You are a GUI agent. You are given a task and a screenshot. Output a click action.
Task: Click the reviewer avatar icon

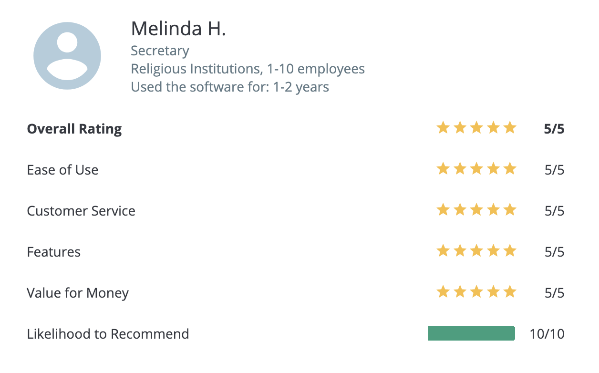67,56
